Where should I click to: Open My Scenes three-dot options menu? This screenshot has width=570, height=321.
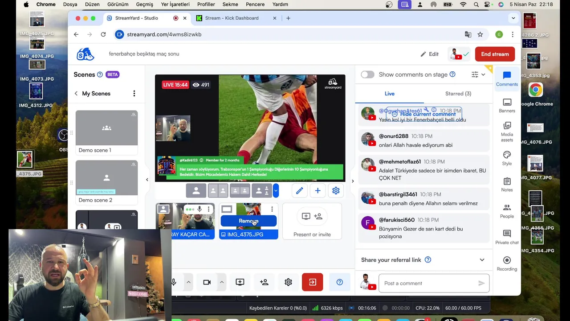134,93
